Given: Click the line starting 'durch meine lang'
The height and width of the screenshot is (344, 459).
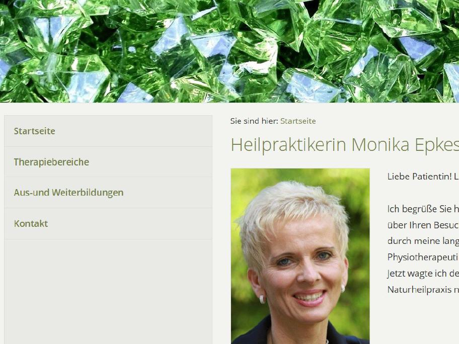Looking at the screenshot, I should coord(423,241).
